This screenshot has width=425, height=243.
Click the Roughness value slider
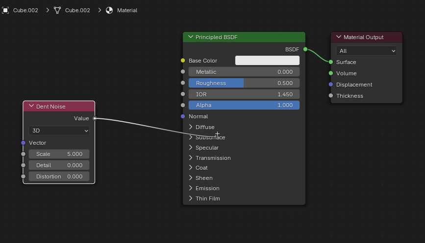pyautogui.click(x=244, y=83)
